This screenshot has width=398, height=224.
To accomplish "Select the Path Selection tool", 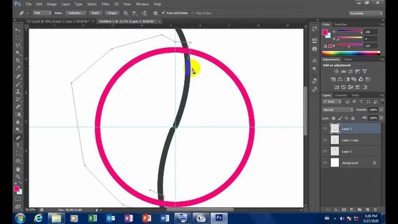I will [x=18, y=153].
